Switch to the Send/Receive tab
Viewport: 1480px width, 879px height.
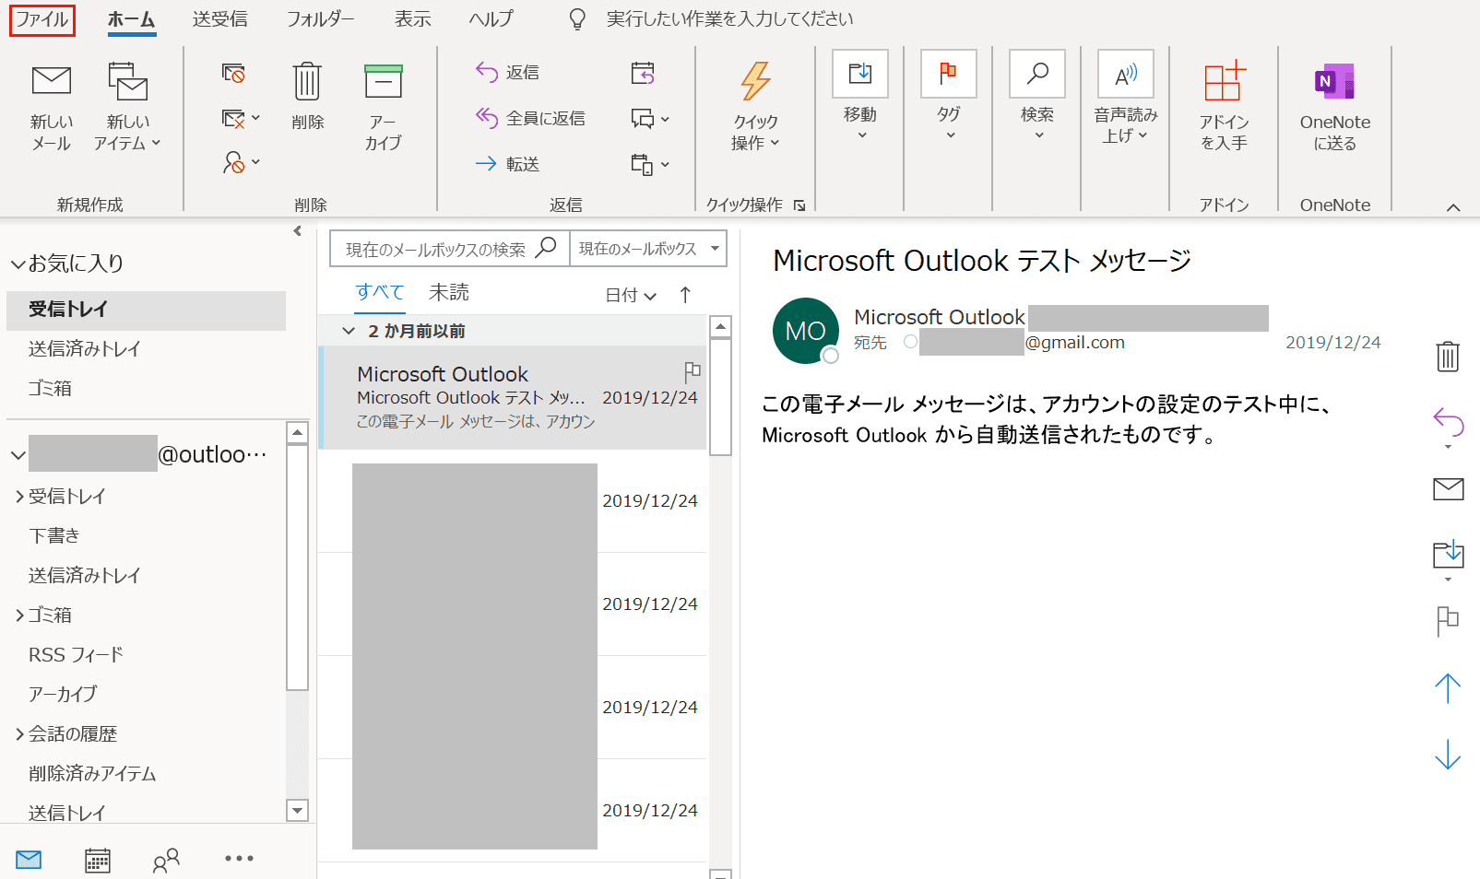coord(219,19)
